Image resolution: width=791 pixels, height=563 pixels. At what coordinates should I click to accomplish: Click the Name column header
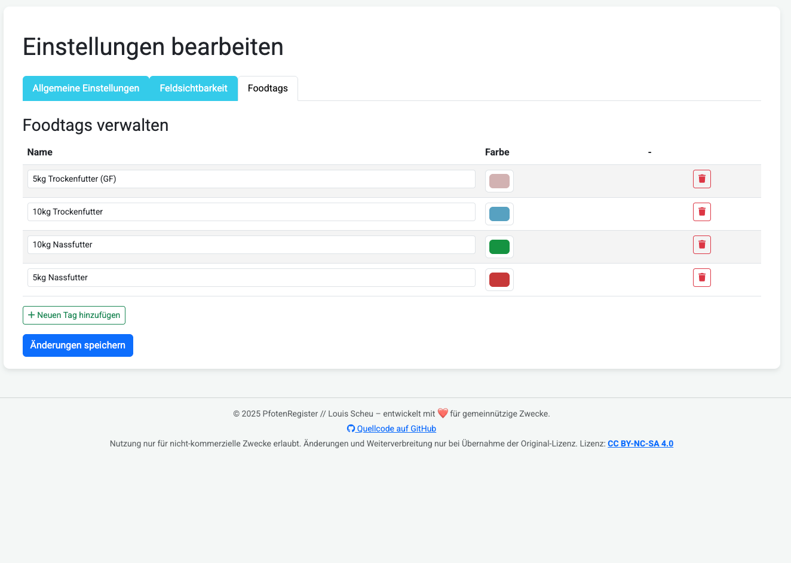click(40, 152)
